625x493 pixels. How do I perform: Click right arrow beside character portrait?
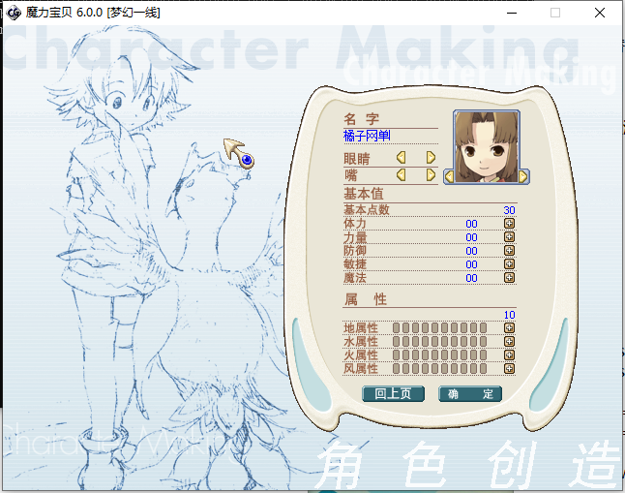[523, 176]
